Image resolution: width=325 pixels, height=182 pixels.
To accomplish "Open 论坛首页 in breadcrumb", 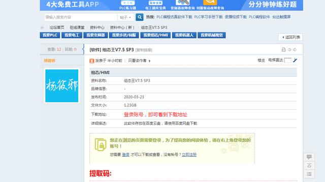I will [x=57, y=27].
